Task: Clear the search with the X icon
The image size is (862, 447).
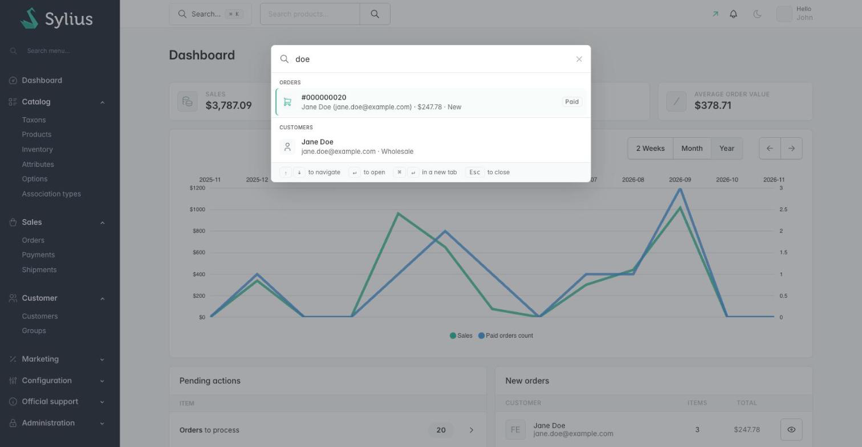Action: 579,59
